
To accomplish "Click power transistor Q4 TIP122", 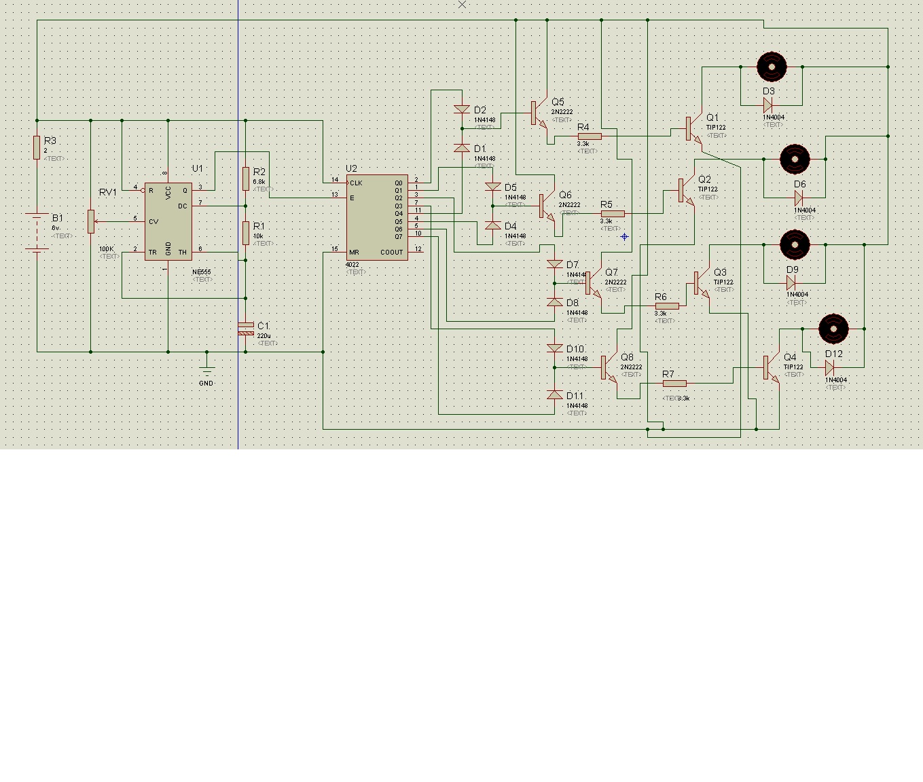I will tap(771, 367).
